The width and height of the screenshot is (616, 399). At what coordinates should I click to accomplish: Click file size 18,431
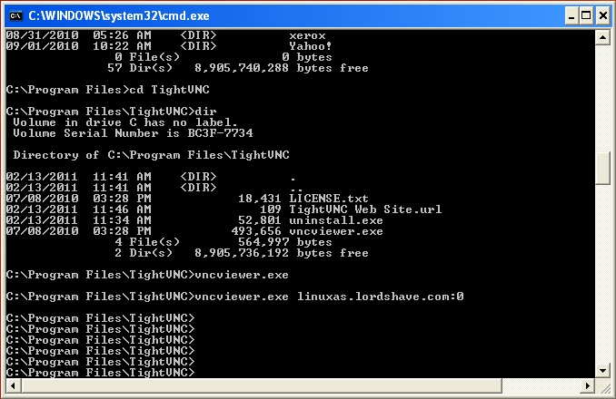[260, 199]
